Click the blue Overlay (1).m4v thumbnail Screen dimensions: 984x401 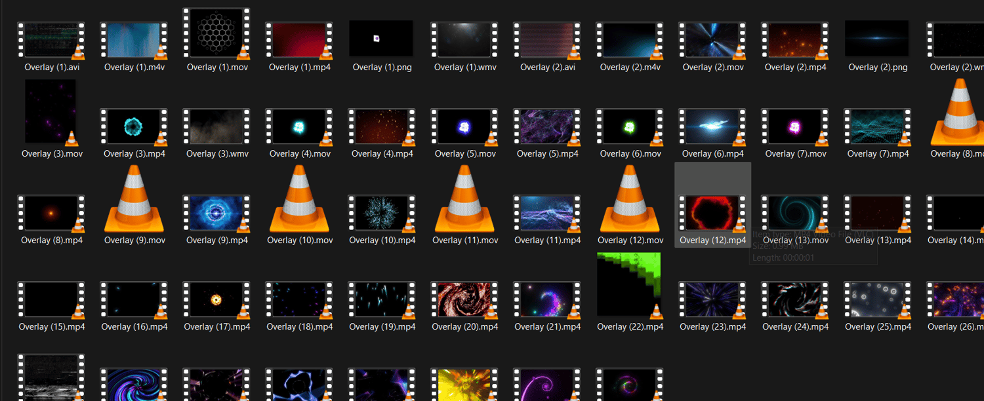[134, 41]
